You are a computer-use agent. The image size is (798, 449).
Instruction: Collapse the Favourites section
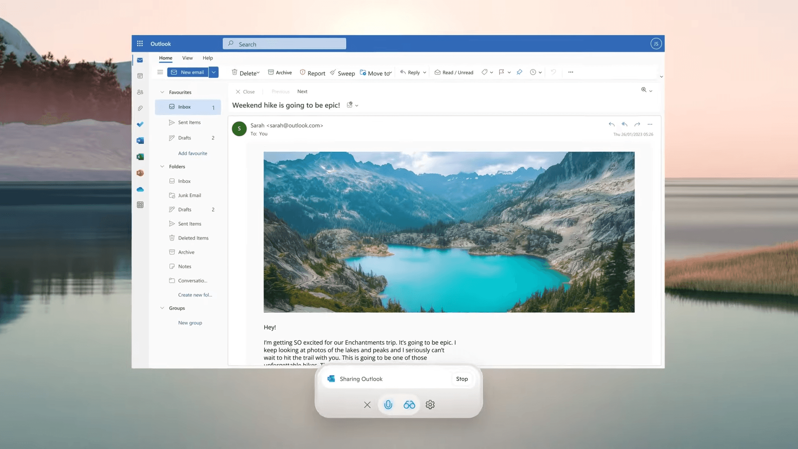click(162, 92)
